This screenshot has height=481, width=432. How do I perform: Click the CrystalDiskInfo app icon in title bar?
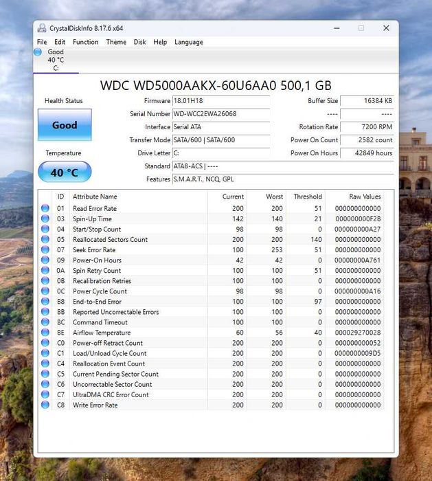click(x=42, y=28)
